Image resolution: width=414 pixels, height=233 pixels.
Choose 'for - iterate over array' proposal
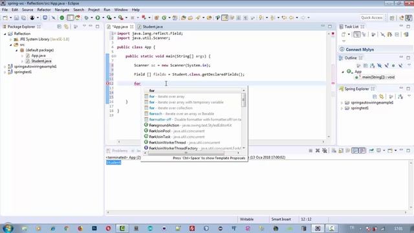[193, 96]
